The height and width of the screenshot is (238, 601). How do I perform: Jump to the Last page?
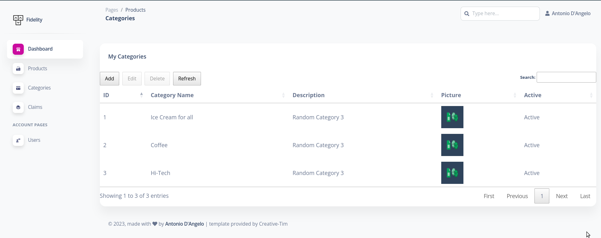585,196
